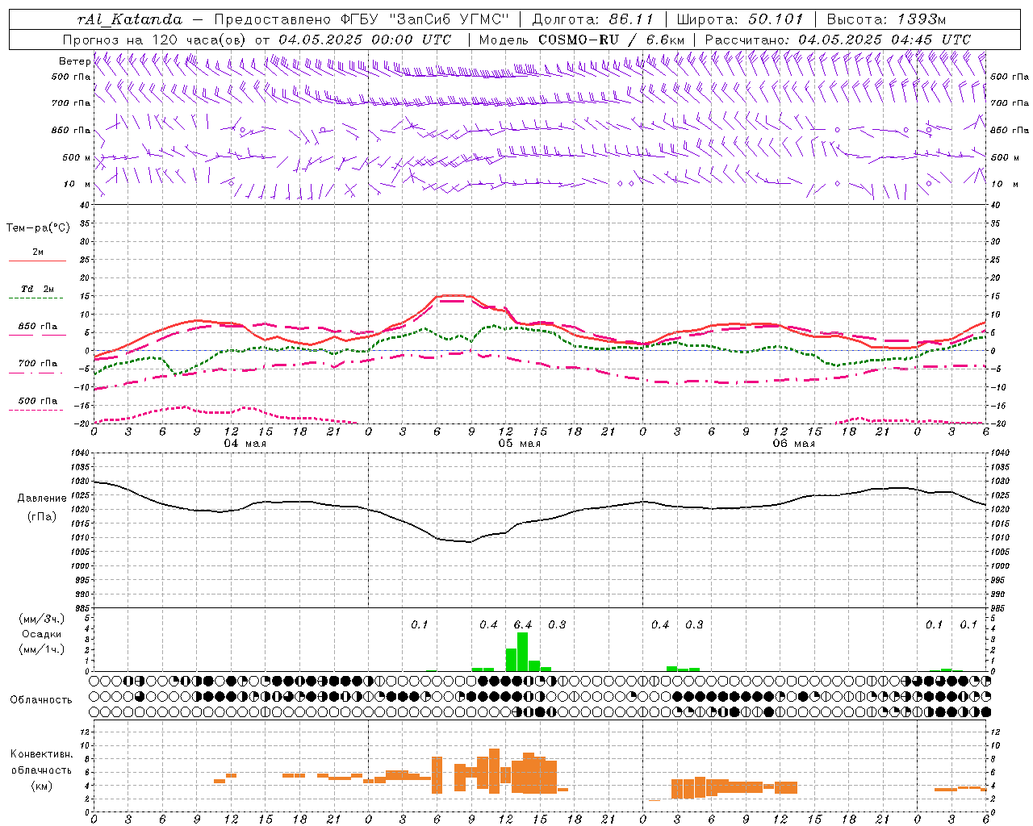Click the tallest green precipitation bar
This screenshot has height=826, width=1033.
click(523, 652)
